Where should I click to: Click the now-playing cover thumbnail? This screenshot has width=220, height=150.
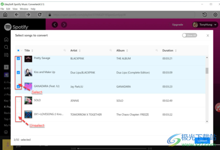[8, 145]
